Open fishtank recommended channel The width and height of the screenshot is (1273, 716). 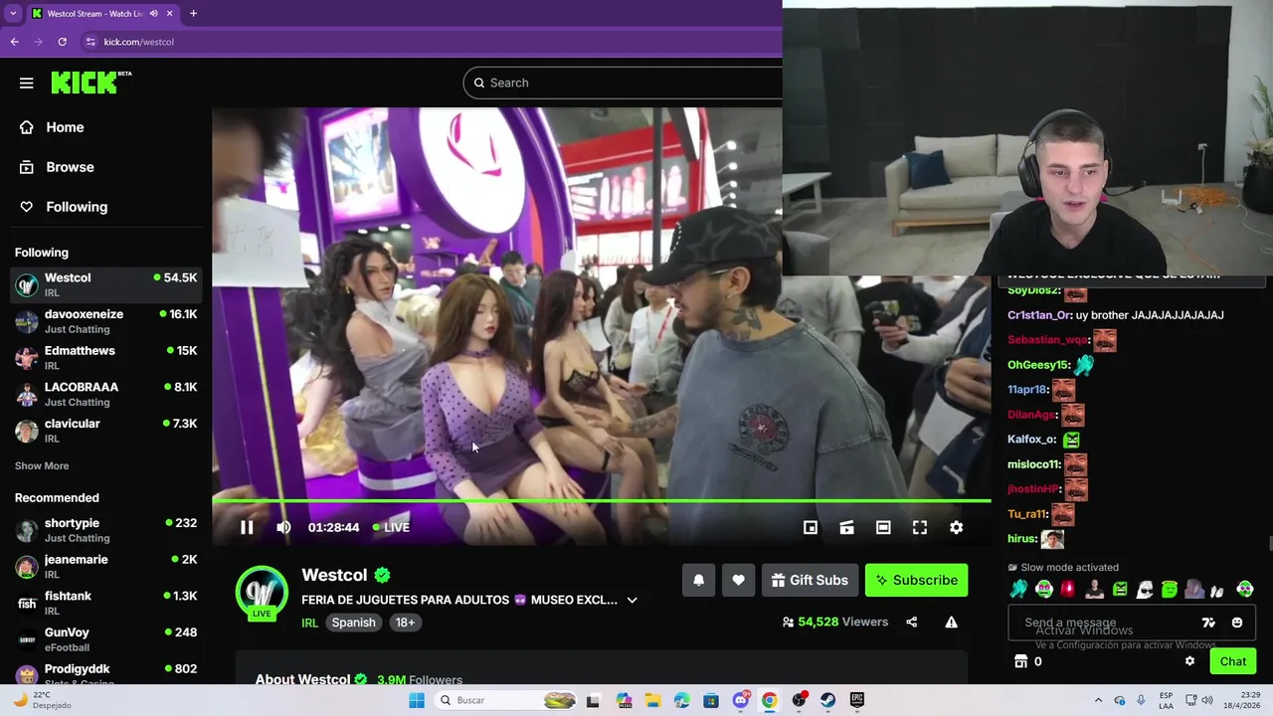pos(105,603)
